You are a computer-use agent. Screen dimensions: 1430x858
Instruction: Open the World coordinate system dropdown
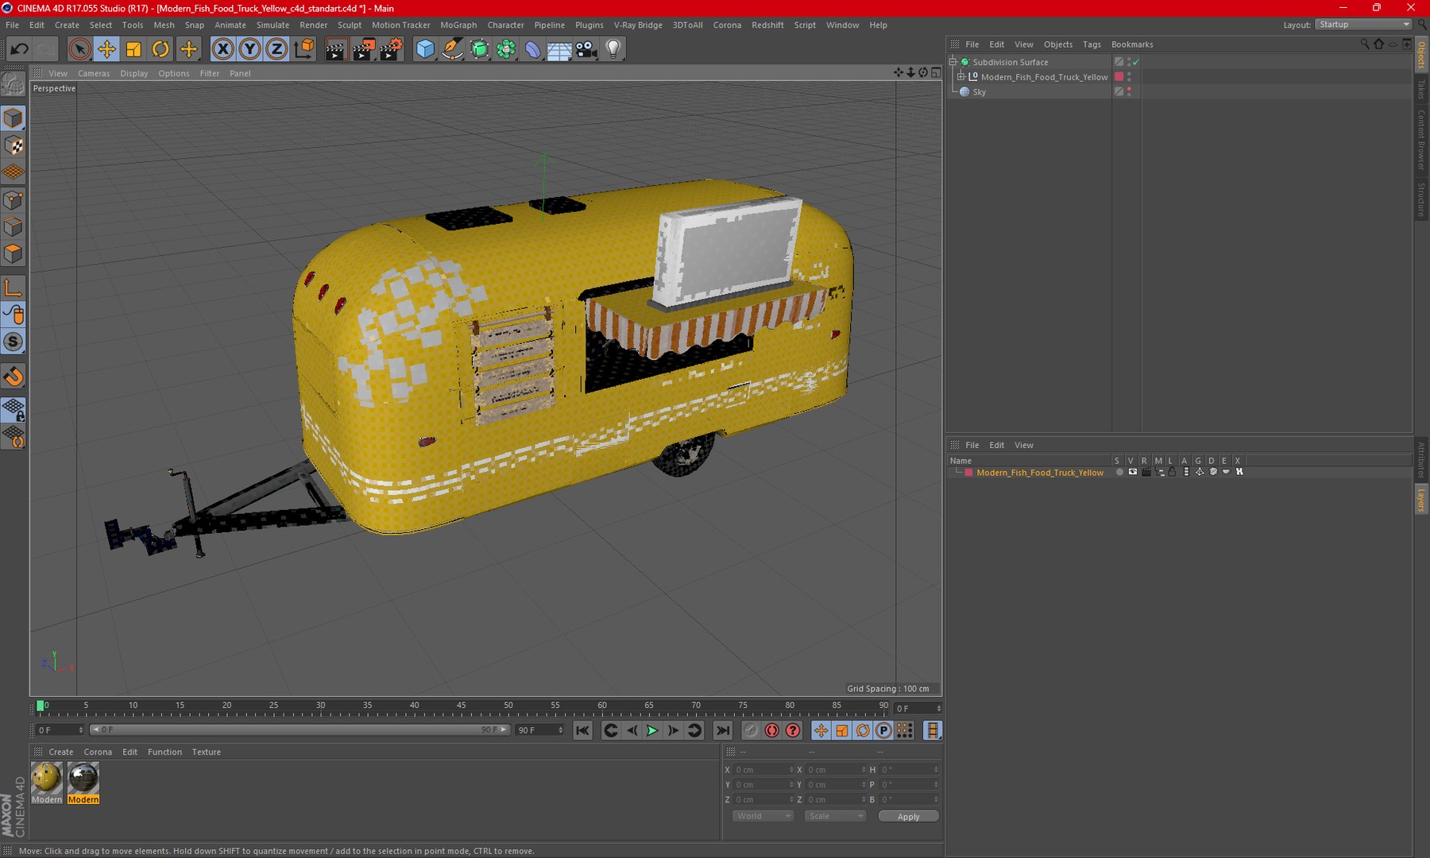click(x=763, y=816)
